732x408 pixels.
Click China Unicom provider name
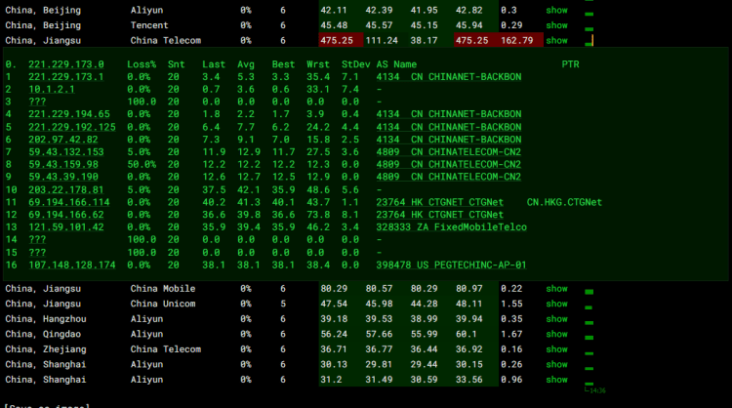(x=163, y=304)
